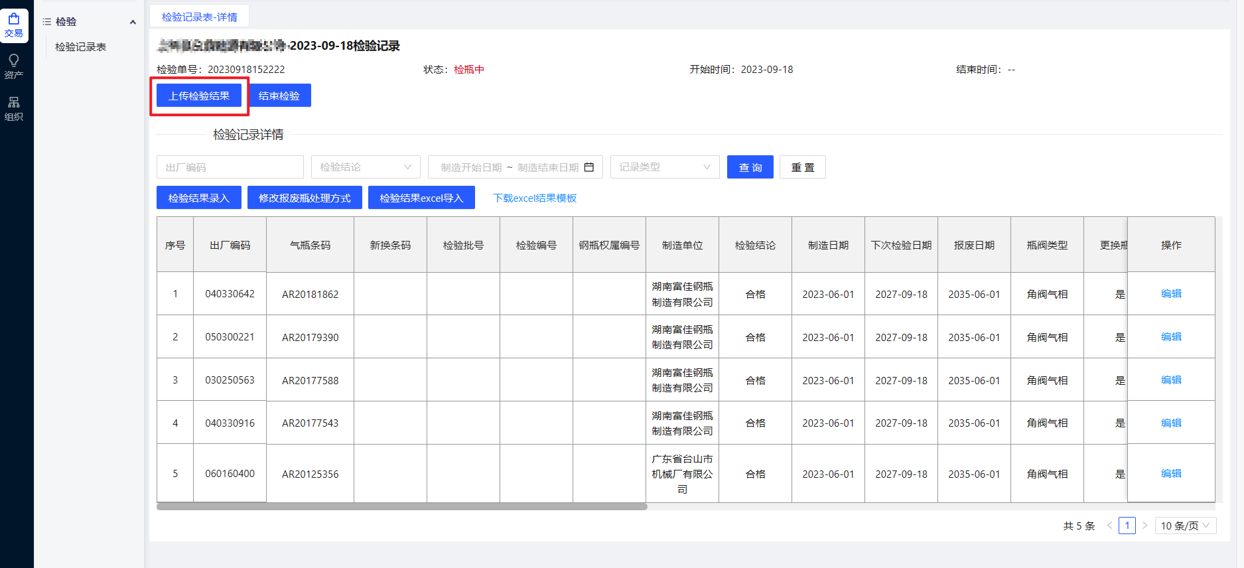Click the 检验结果excel导入 button
The width and height of the screenshot is (1244, 568).
pos(421,198)
